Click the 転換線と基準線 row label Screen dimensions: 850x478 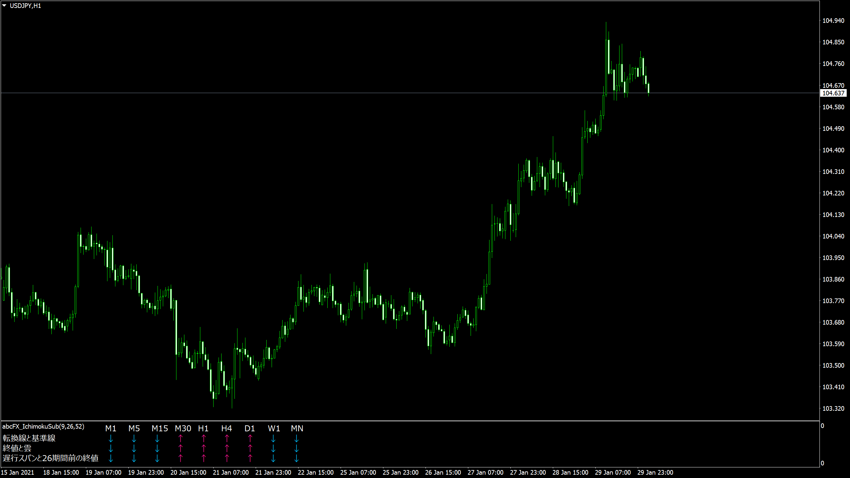(x=29, y=438)
